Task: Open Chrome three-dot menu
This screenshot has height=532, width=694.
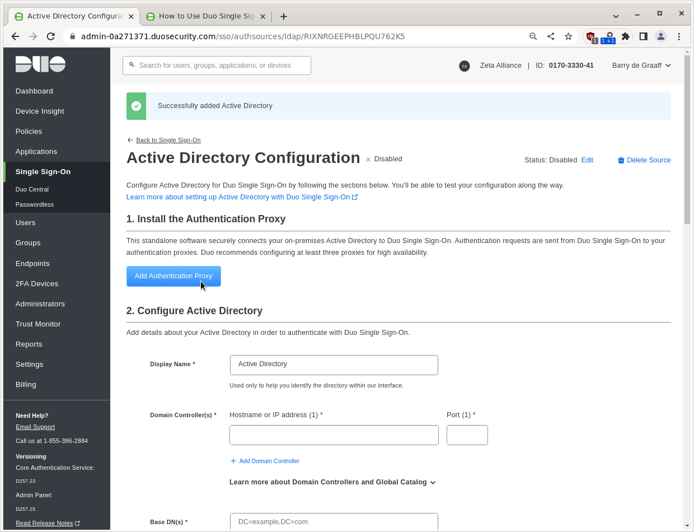Action: [x=679, y=36]
